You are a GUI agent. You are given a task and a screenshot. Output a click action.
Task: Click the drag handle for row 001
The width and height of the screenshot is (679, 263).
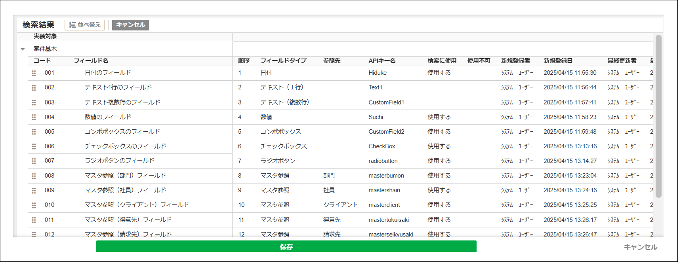coord(34,73)
